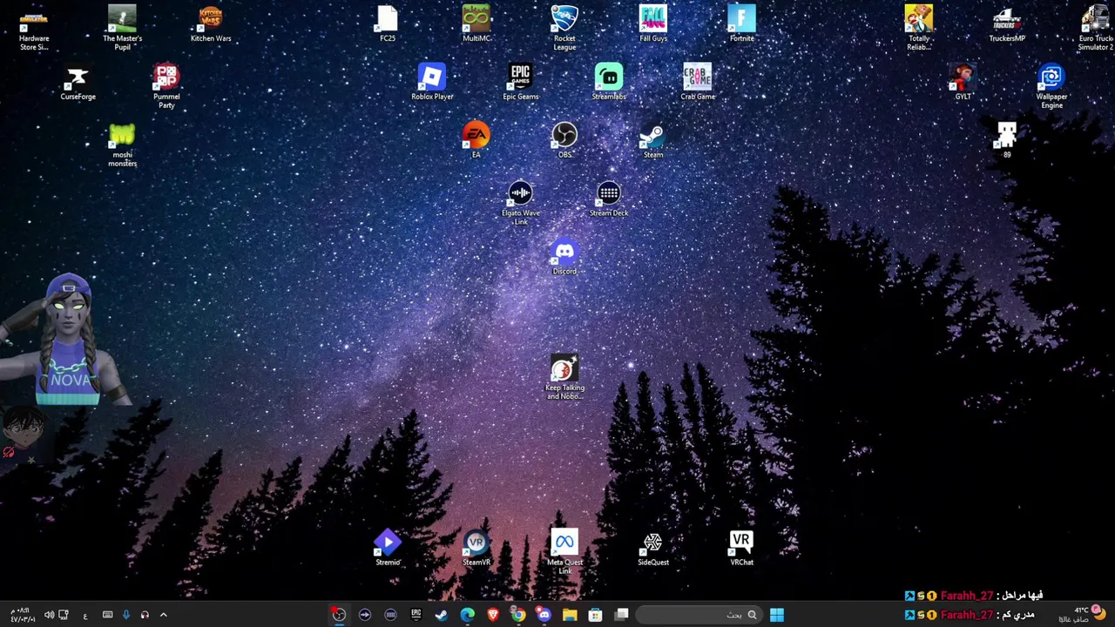Open the Hardware Store Simulator shortcut
This screenshot has width=1115, height=627.
point(34,29)
